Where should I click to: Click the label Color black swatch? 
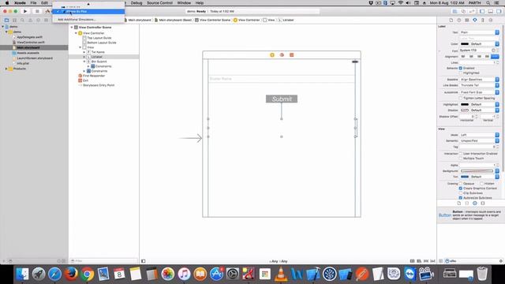(x=465, y=44)
